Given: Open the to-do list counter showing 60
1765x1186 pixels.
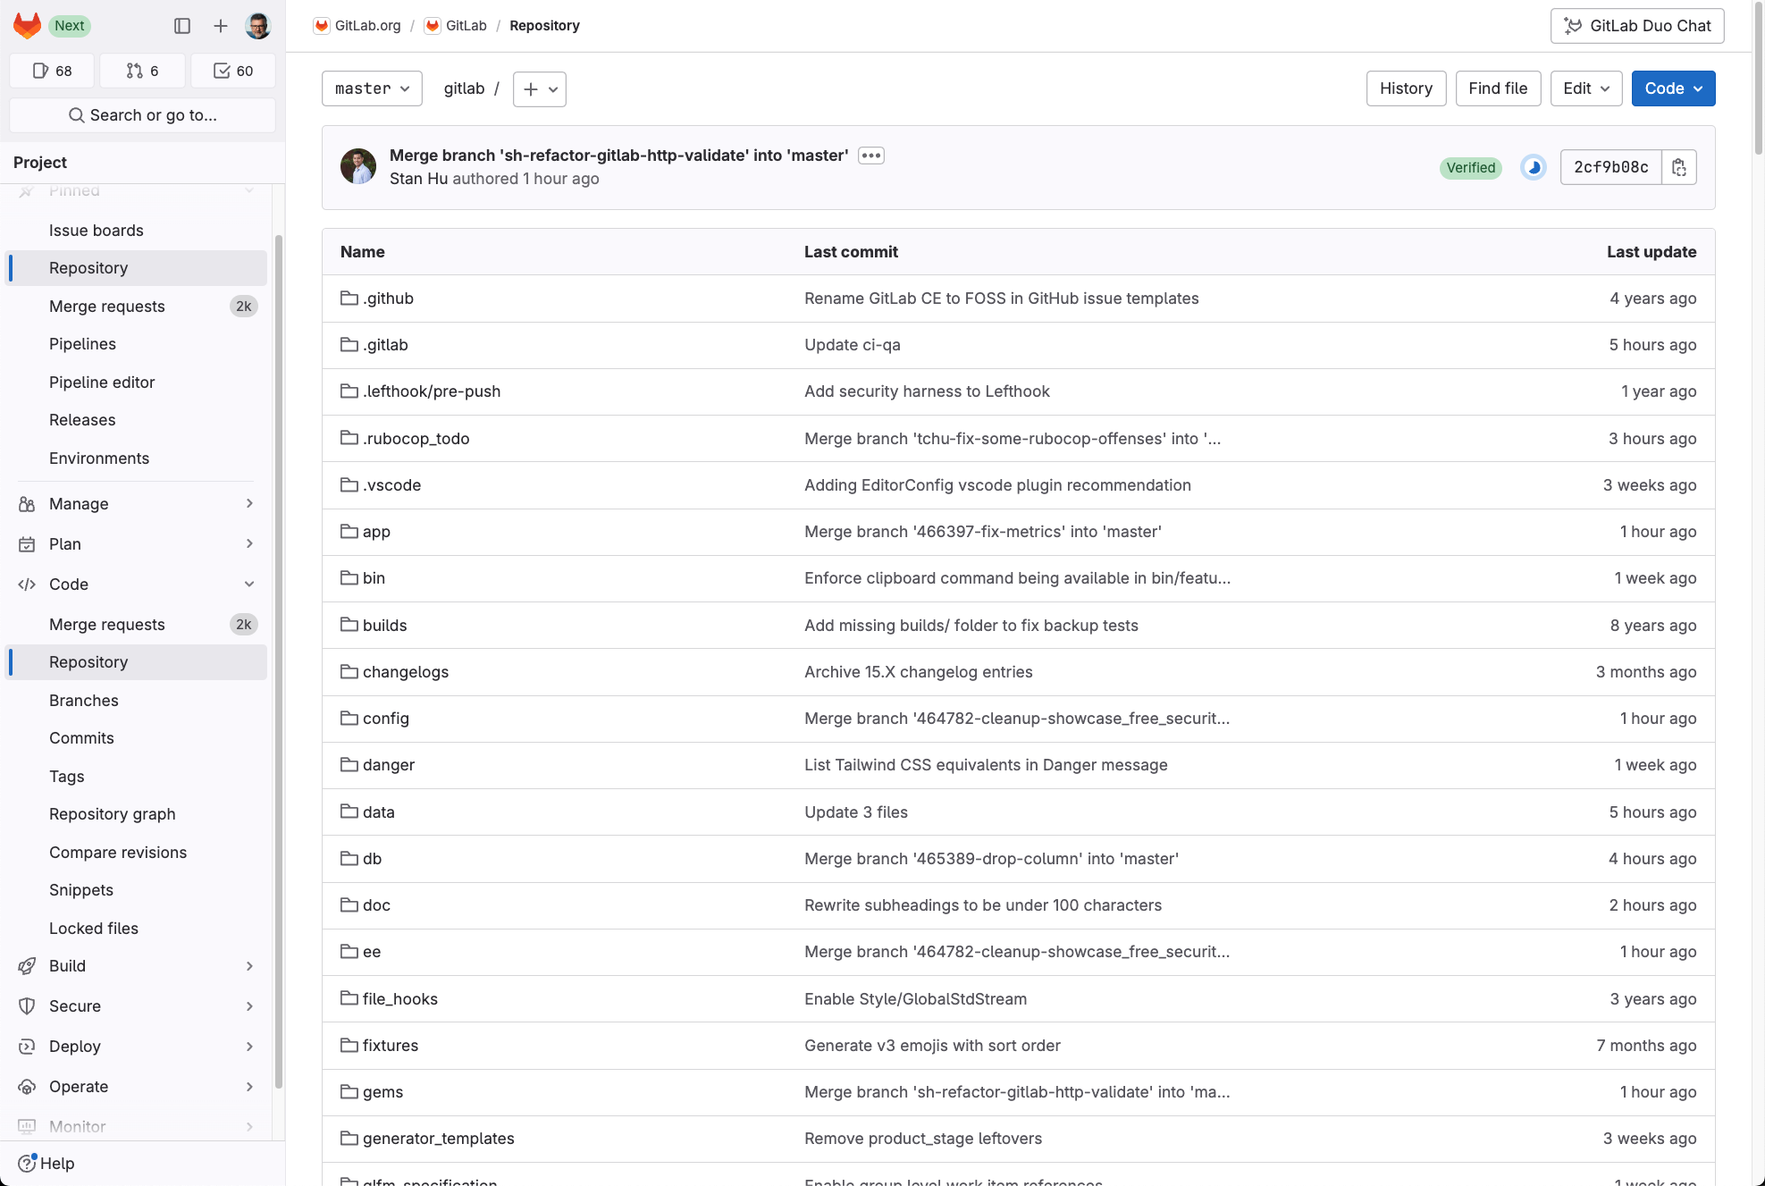Looking at the screenshot, I should [233, 71].
